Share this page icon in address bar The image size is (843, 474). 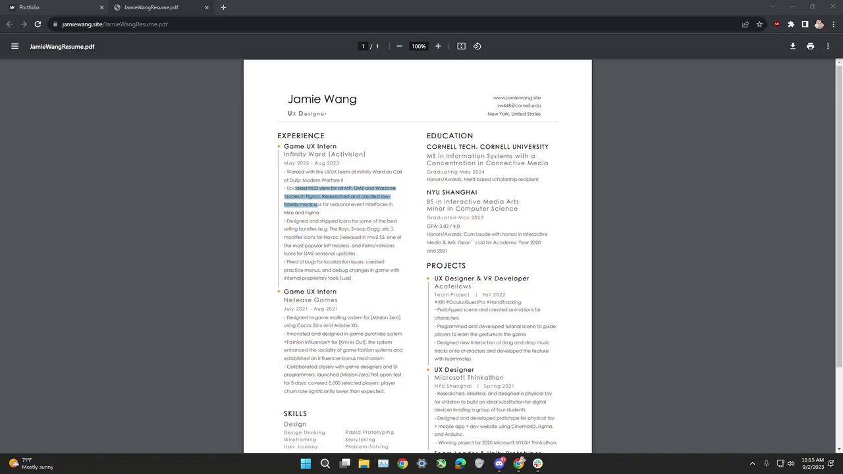746,24
